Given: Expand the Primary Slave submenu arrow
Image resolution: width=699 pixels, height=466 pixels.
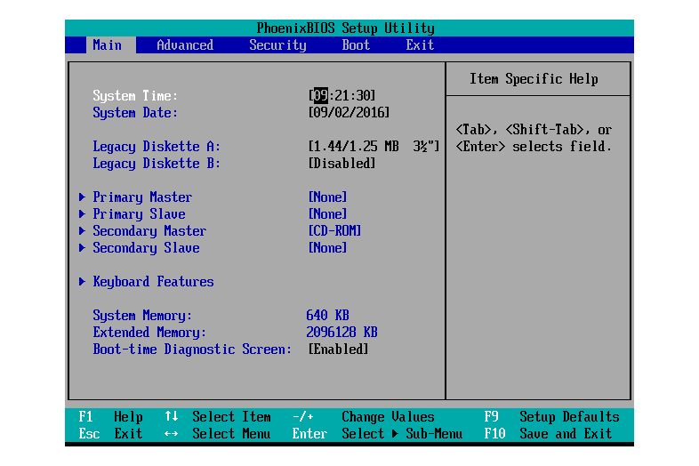Looking at the screenshot, I should tap(82, 214).
